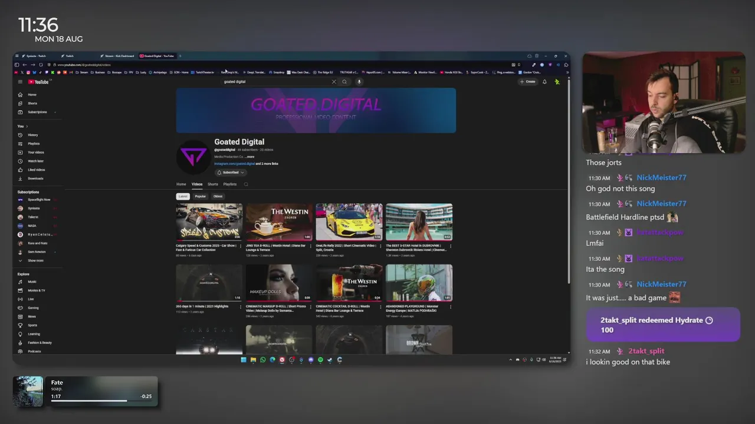755x424 pixels.
Task: Open the account avatar menu
Action: 557,82
